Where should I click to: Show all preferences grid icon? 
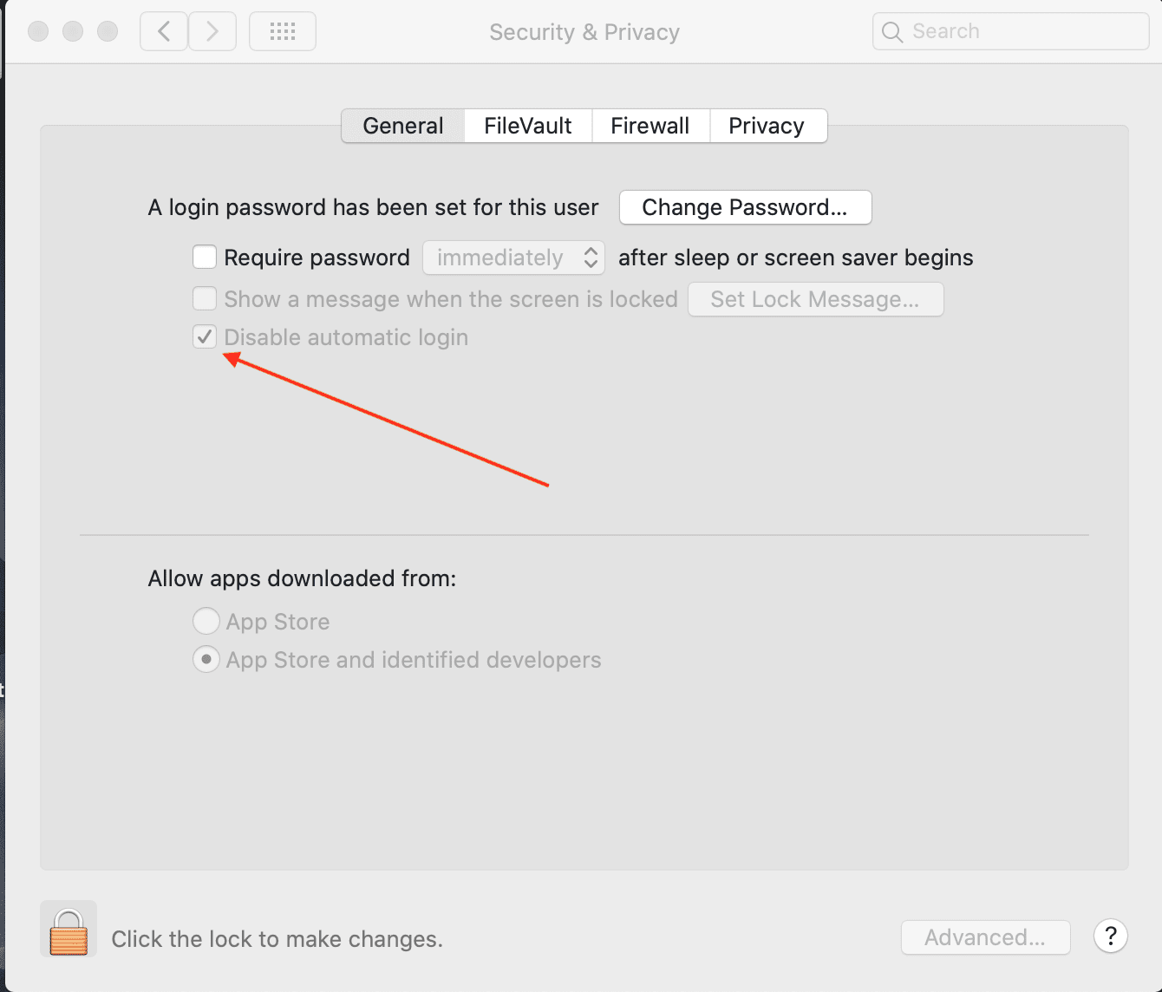(x=283, y=32)
